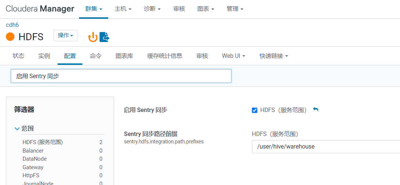
Task: Switch to the 实例 tab
Action: tap(44, 56)
